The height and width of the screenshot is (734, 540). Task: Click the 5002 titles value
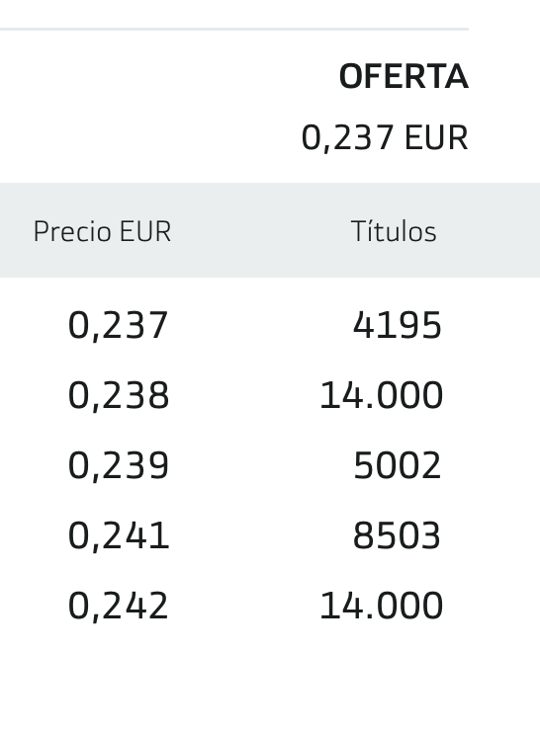click(x=398, y=465)
